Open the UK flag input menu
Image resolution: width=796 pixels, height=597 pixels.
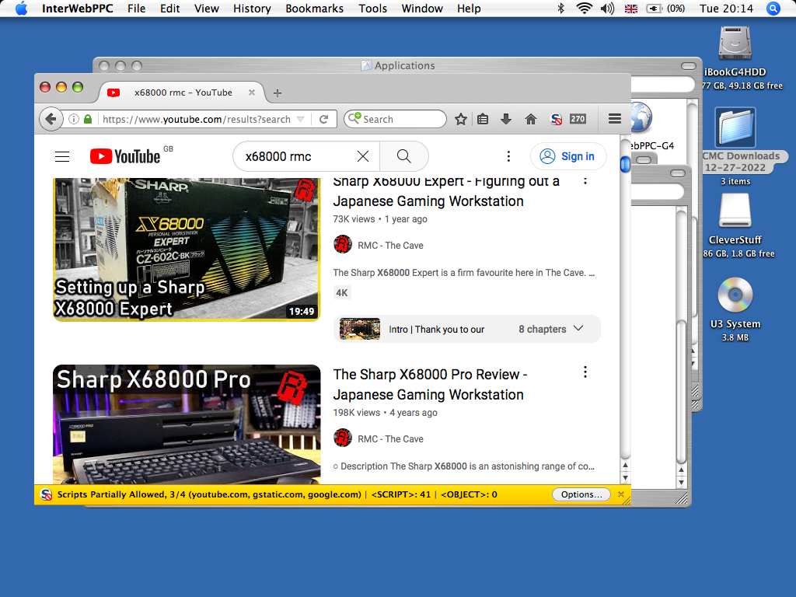tap(631, 9)
